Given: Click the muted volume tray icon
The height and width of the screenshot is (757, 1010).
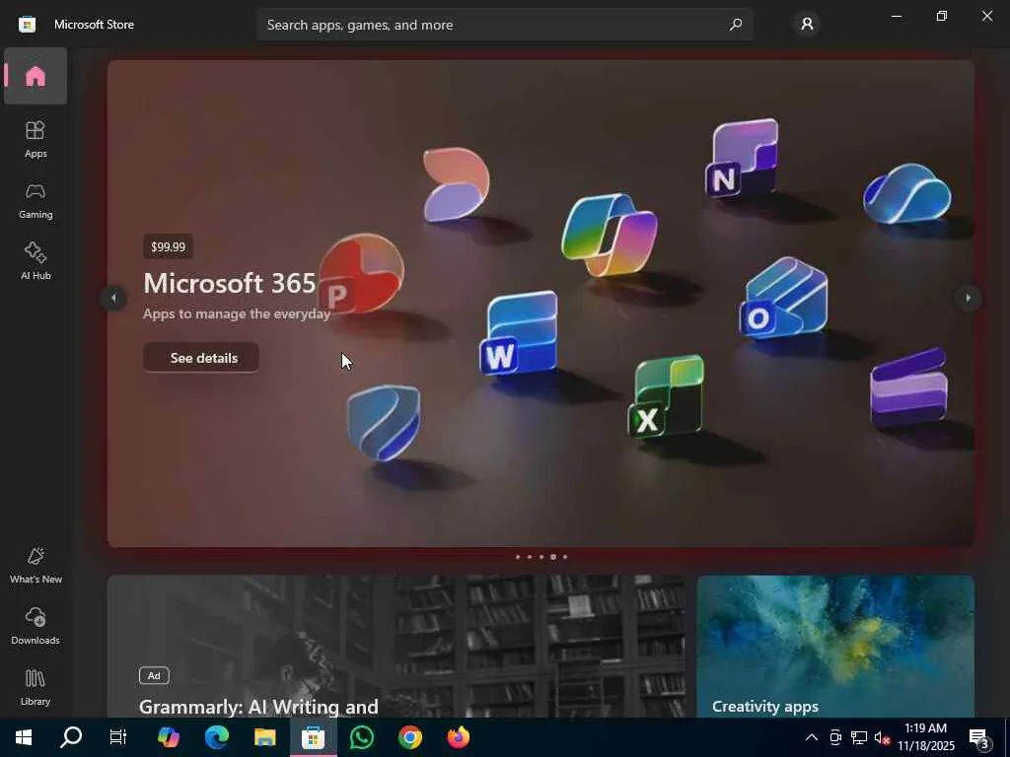Looking at the screenshot, I should pos(882,737).
